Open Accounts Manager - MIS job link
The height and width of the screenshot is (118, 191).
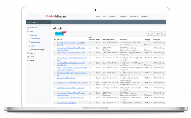click(x=72, y=59)
